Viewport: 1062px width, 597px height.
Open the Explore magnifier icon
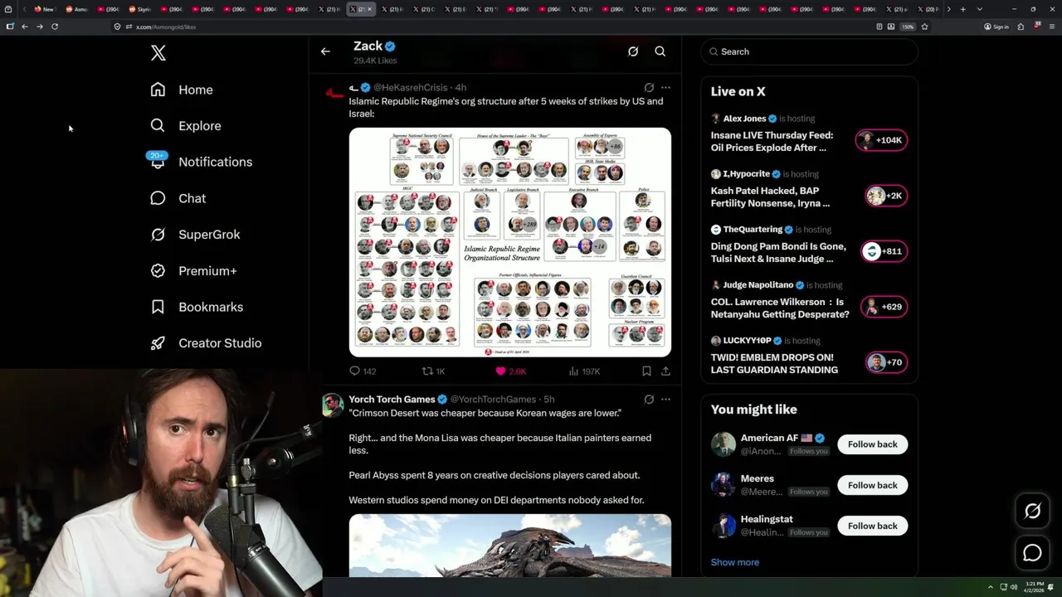pyautogui.click(x=158, y=125)
